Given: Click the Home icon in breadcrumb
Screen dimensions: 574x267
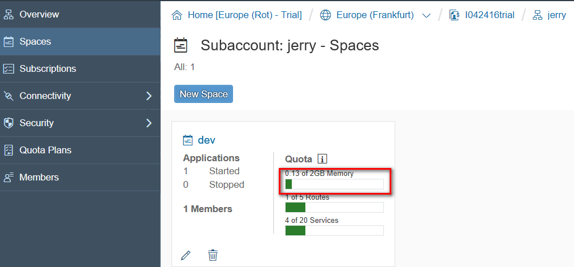Looking at the screenshot, I should (178, 15).
